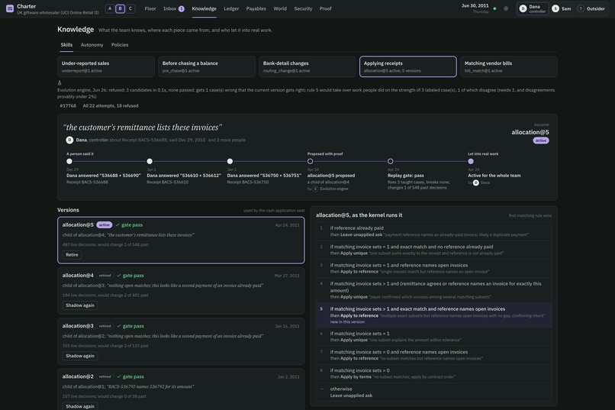Click the 'and 2 more people' text

click(227, 140)
